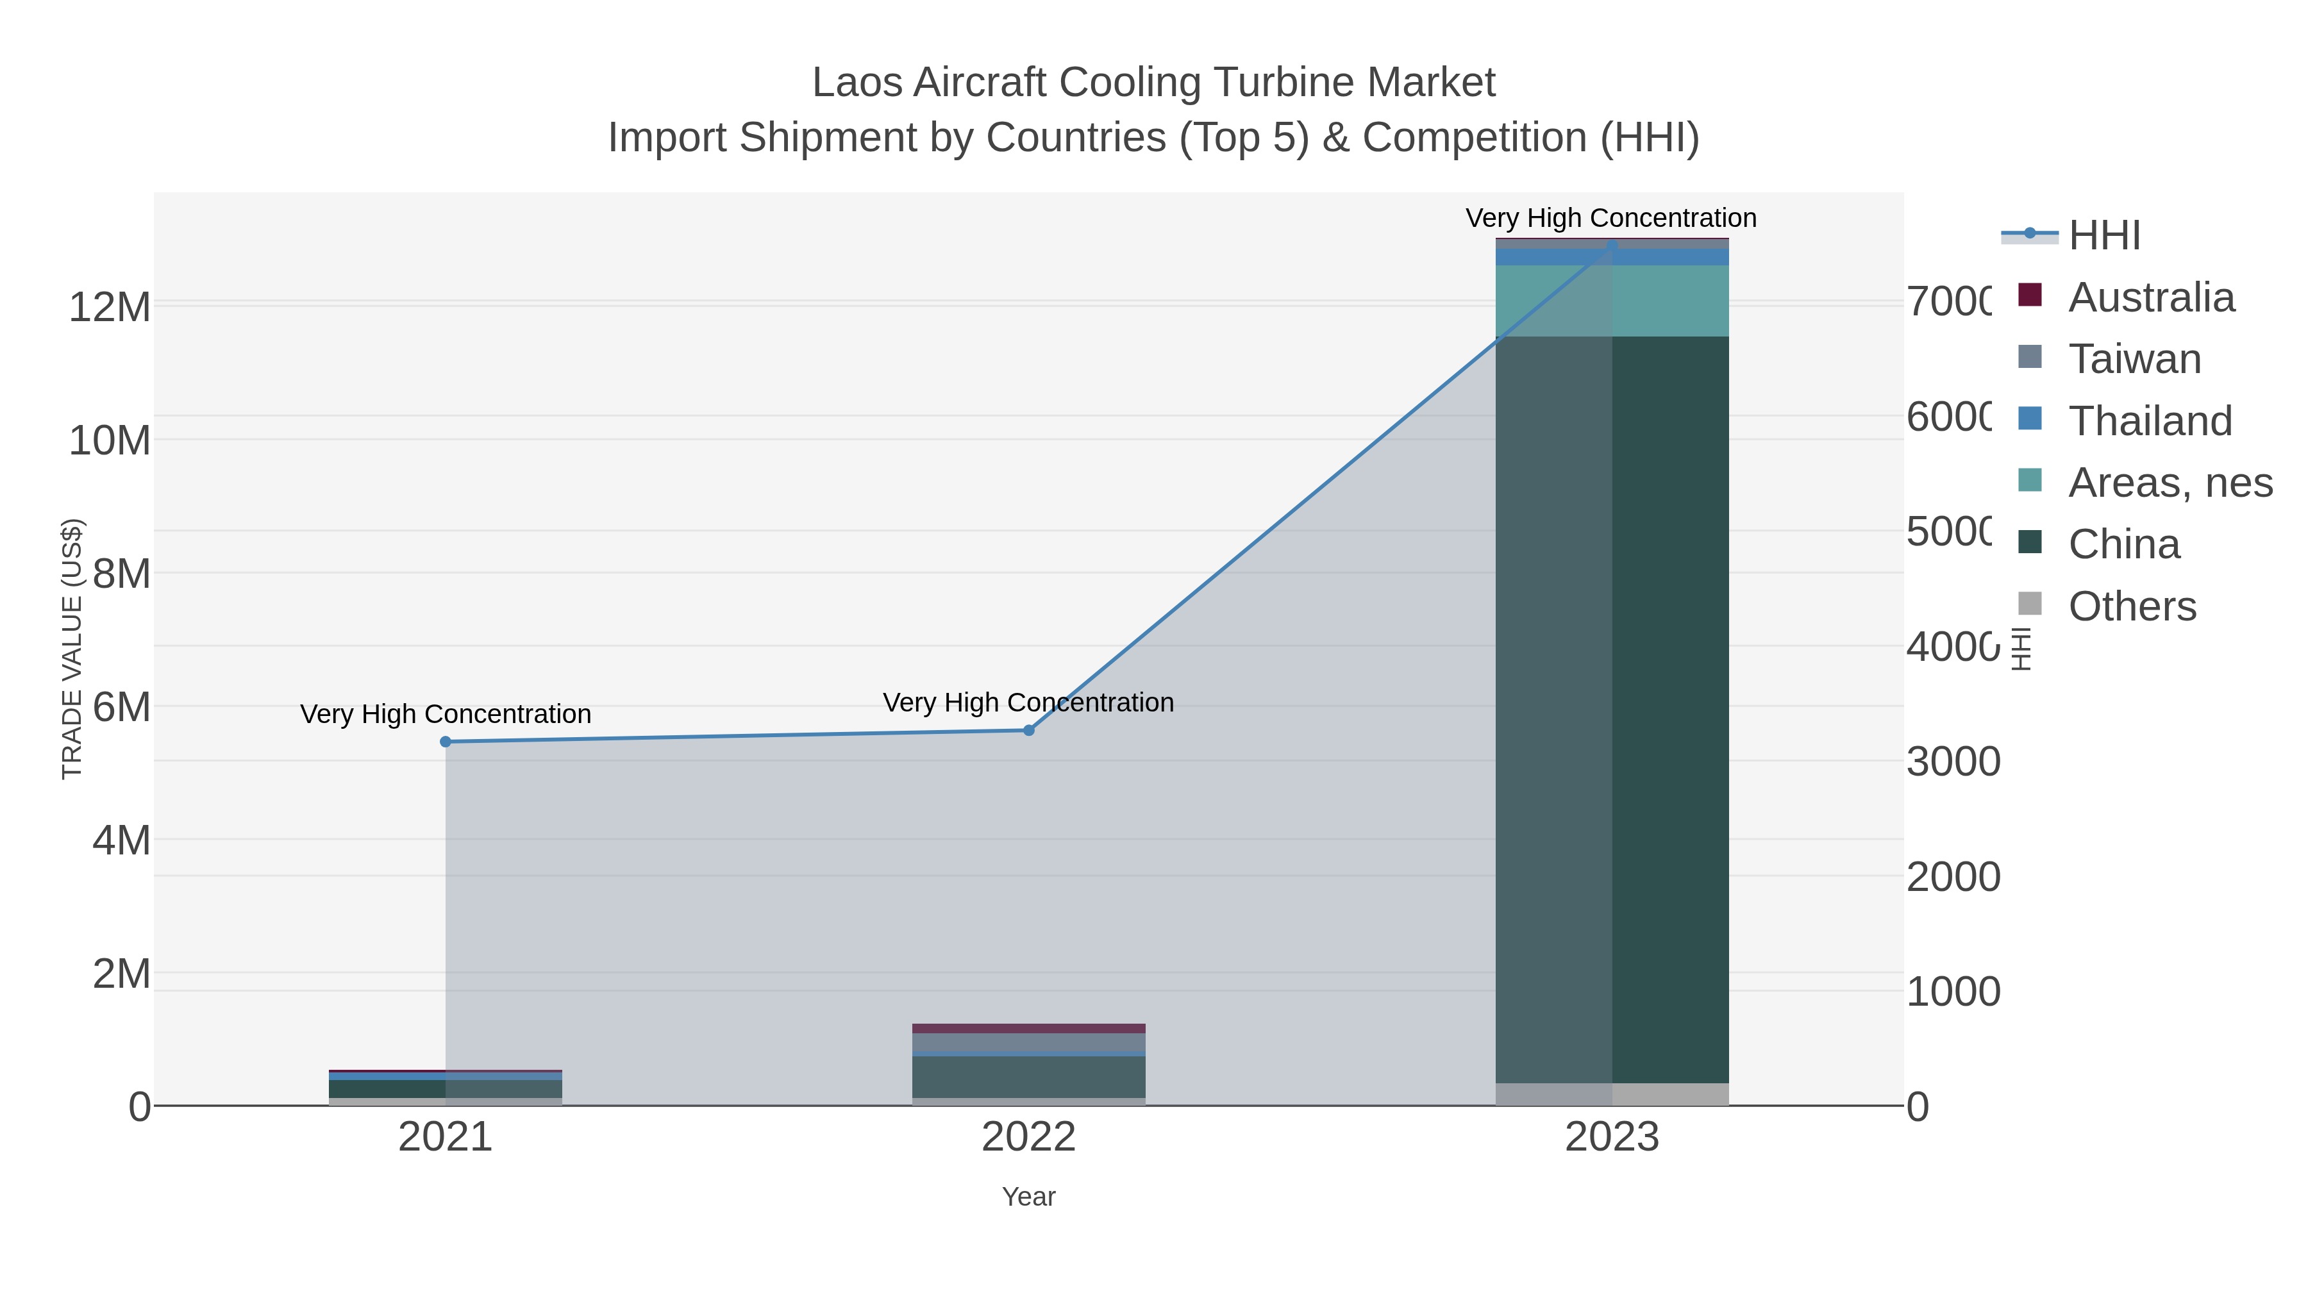Click the 2022 Very High Concentration annotation

[1028, 703]
